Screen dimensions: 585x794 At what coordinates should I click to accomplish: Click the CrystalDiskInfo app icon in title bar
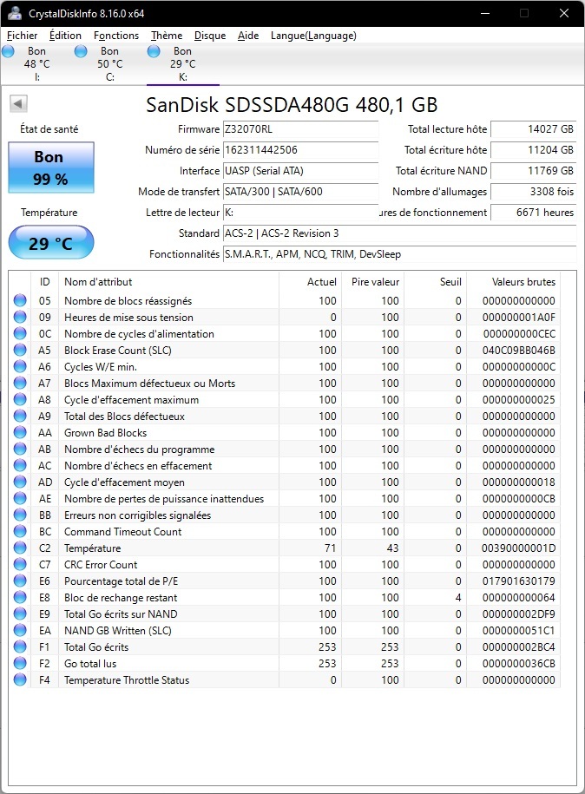[x=16, y=13]
